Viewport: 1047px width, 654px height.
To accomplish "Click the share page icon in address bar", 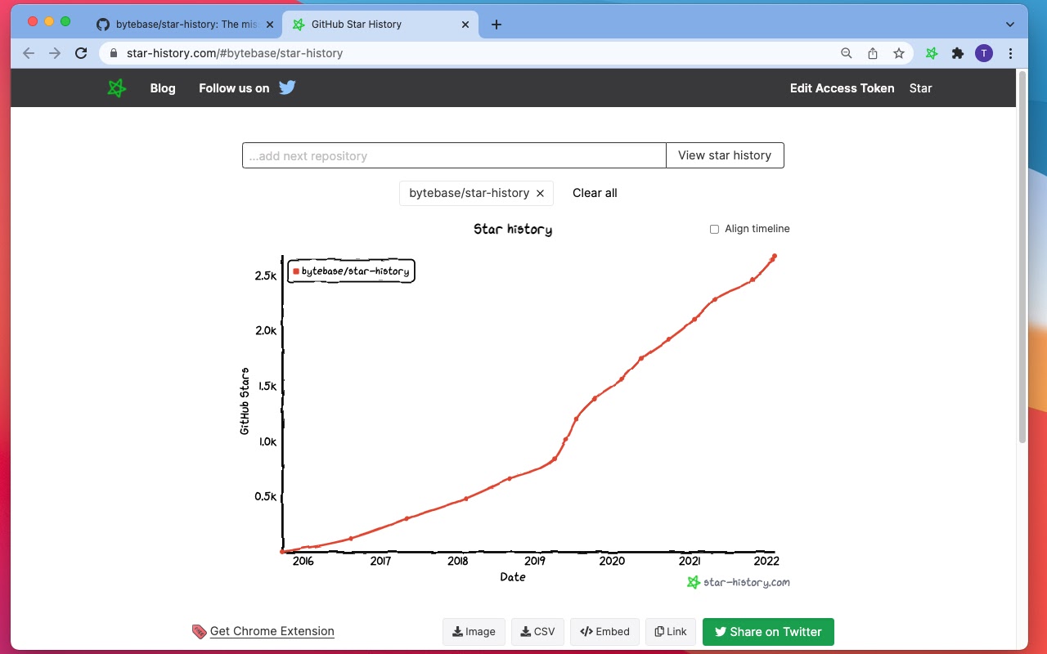I will coord(873,53).
